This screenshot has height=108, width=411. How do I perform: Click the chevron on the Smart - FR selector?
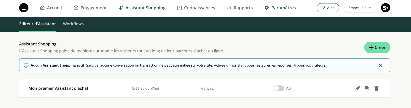click(370, 8)
